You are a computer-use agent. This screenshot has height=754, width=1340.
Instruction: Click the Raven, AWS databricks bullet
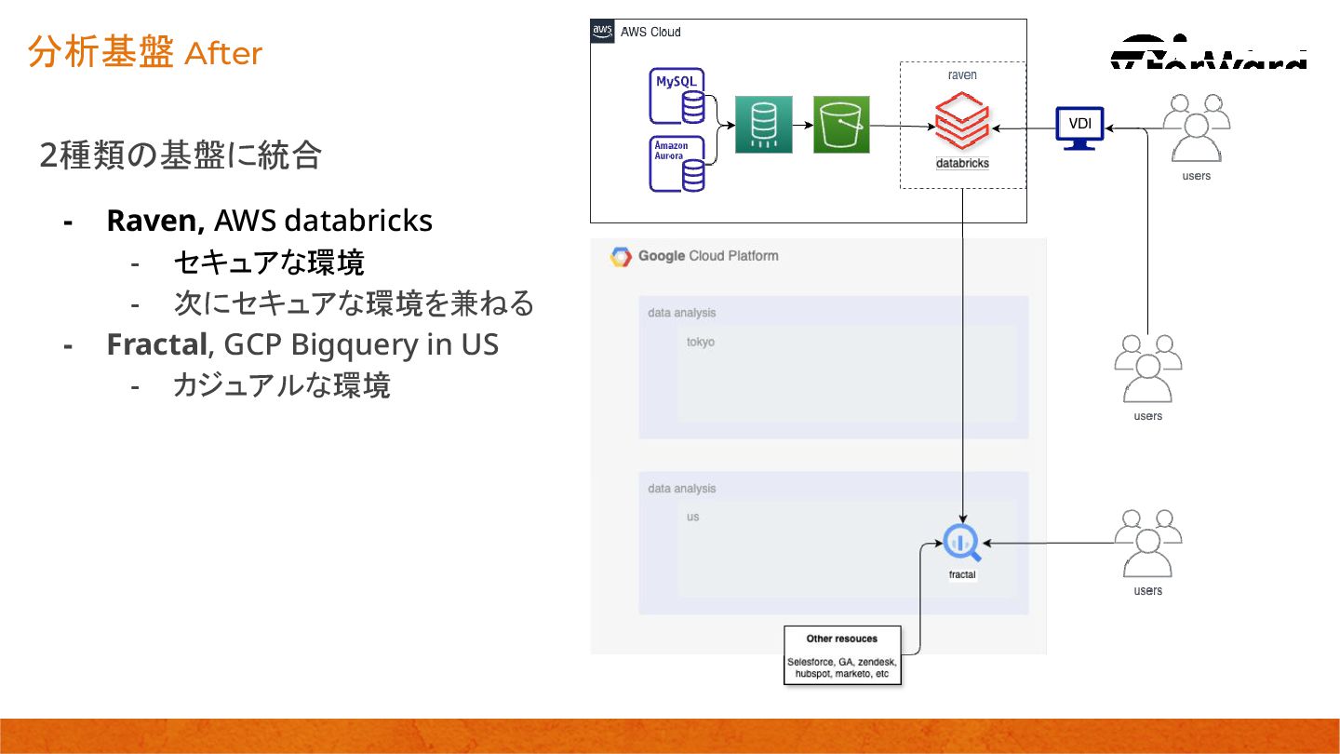click(x=269, y=221)
